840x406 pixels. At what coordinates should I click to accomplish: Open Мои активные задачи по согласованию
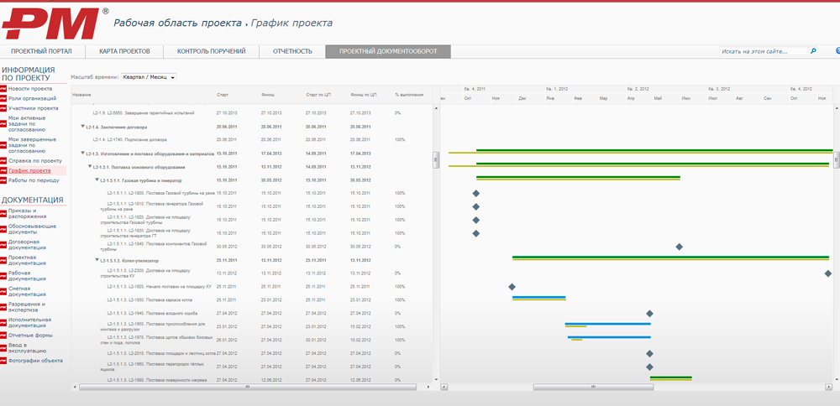pyautogui.click(x=28, y=123)
